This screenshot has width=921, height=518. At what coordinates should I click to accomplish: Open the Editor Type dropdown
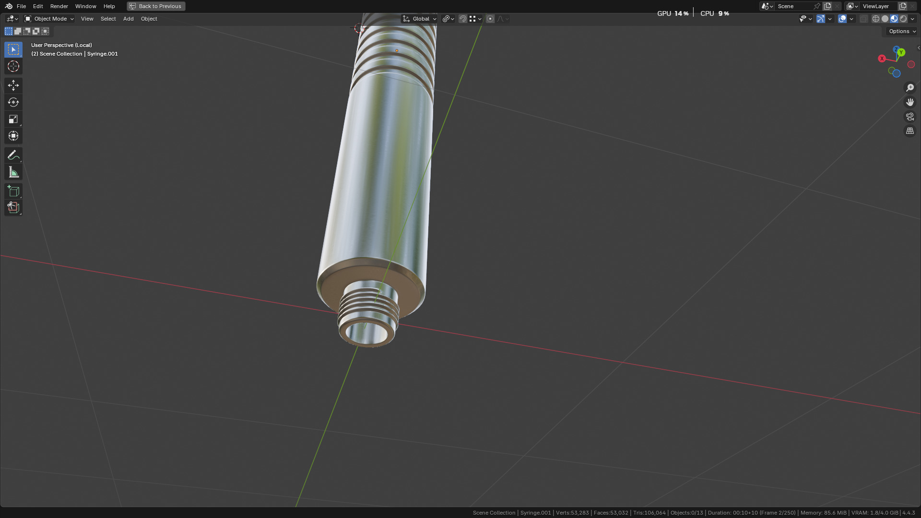pos(12,19)
